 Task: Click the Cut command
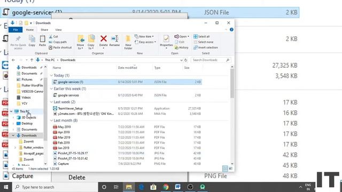point(53,37)
